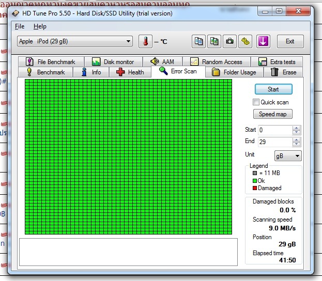Switch to the Random Access tab
Image resolution: width=322 pixels, height=281 pixels.
tap(216, 62)
